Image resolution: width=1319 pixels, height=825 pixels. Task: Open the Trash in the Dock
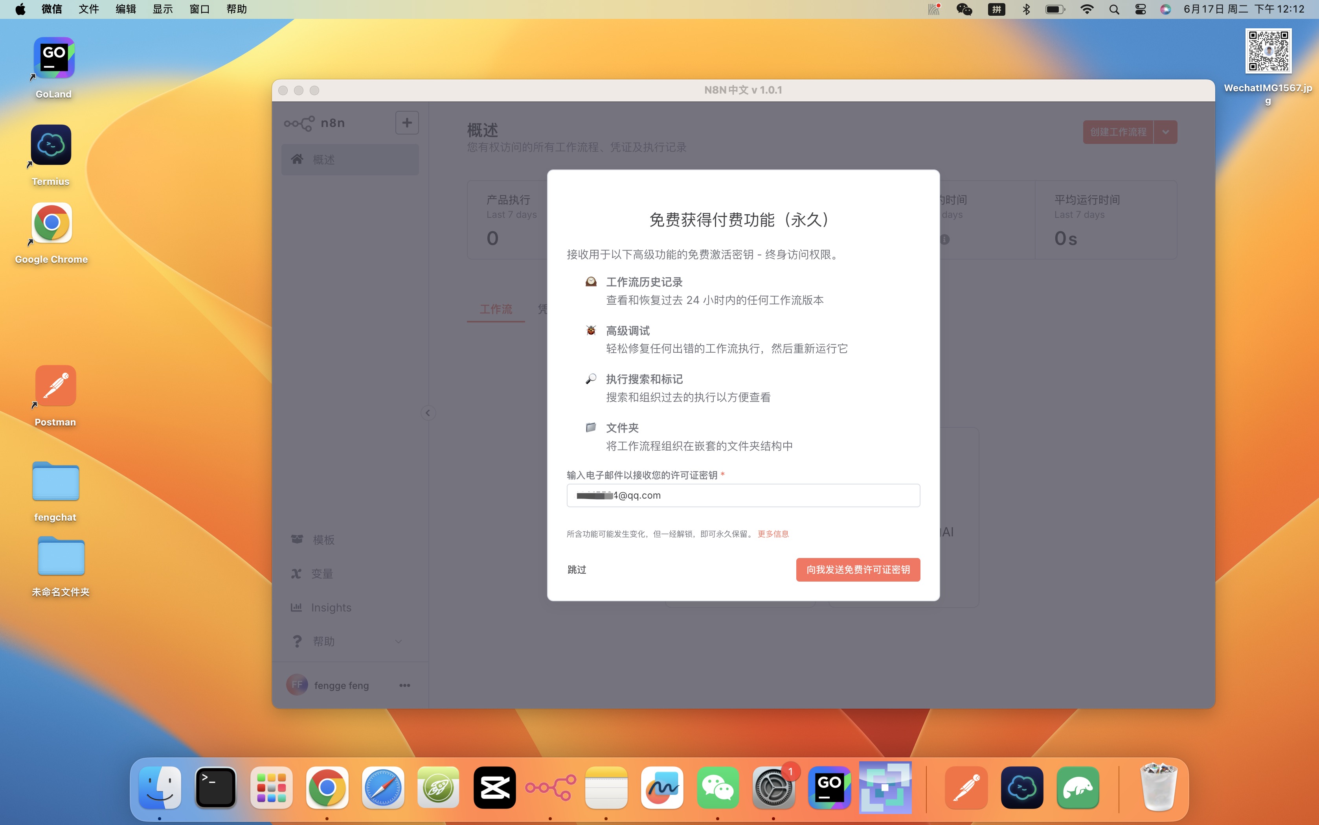pyautogui.click(x=1159, y=787)
